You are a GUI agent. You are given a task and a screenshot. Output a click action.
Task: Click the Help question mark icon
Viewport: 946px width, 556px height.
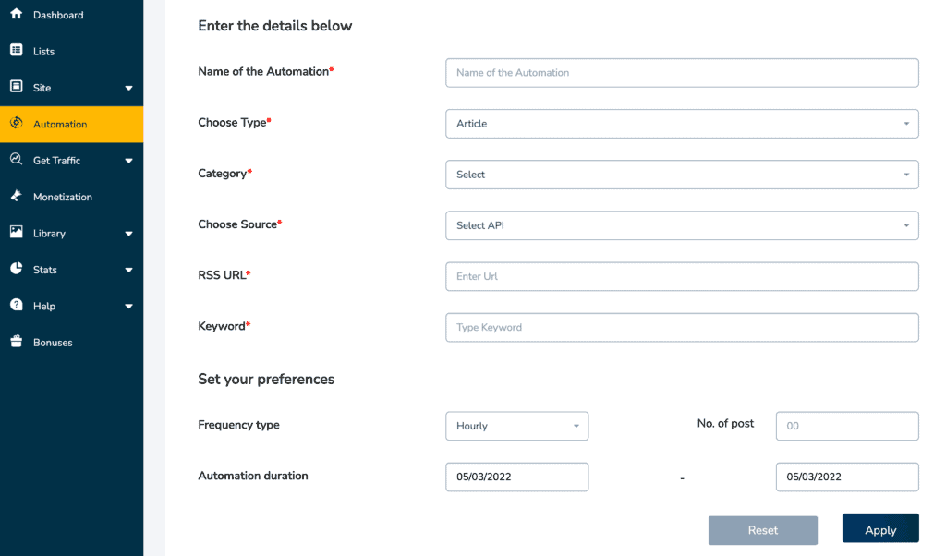(16, 305)
